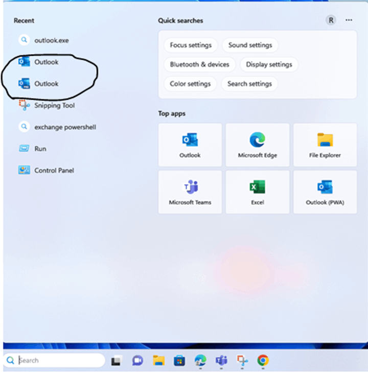The height and width of the screenshot is (374, 368).
Task: Click the R account avatar
Action: click(331, 20)
